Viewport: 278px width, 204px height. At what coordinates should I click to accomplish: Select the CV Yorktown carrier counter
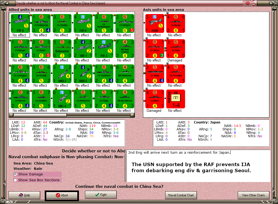pyautogui.click(x=104, y=74)
